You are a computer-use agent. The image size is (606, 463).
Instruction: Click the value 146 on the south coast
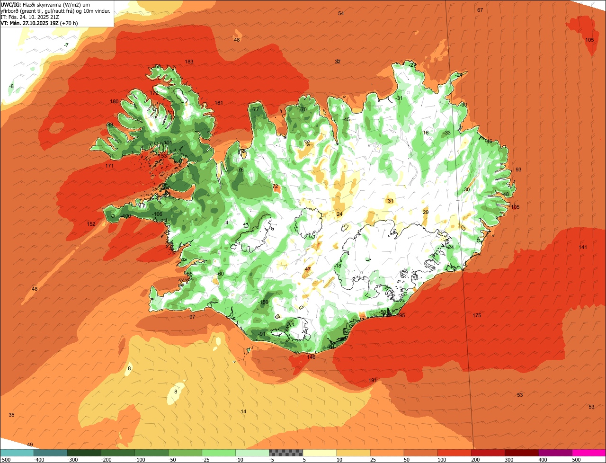coord(311,357)
